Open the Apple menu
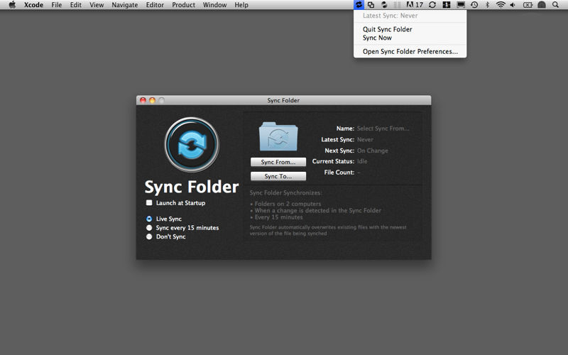The image size is (568, 355). 12,5
